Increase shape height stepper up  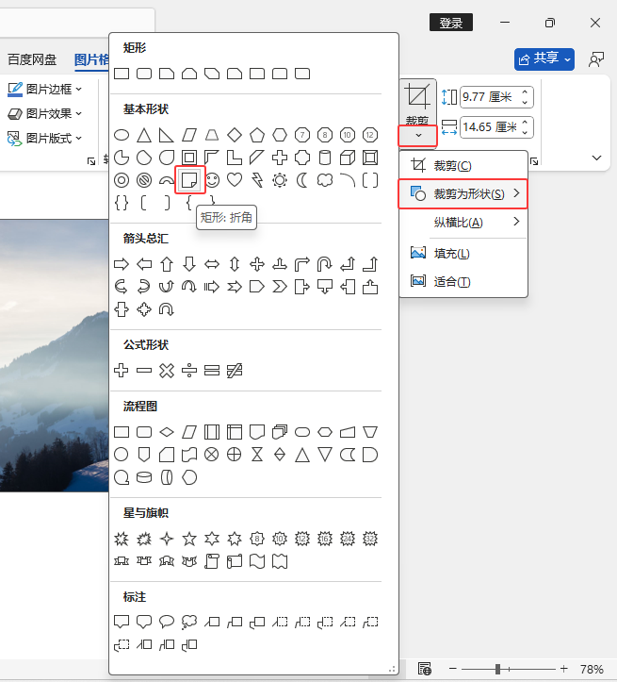(x=525, y=92)
